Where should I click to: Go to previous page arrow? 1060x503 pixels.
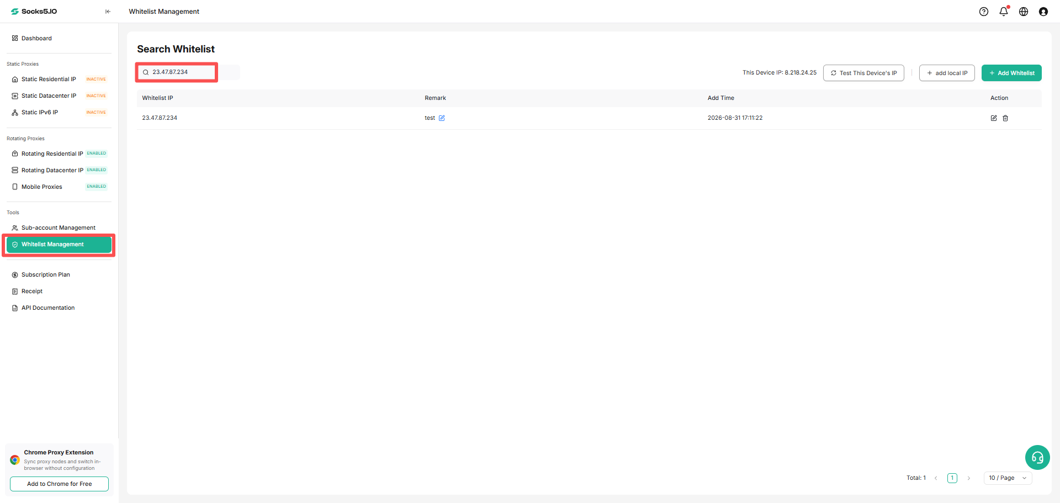[x=936, y=478]
